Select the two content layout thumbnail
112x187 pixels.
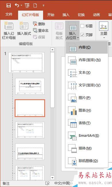coord(30,173)
